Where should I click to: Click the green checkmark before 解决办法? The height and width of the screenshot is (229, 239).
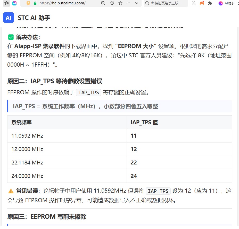click(11, 37)
